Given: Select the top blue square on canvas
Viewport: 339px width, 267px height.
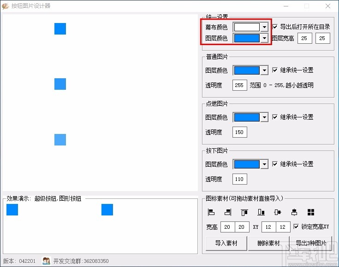Looking at the screenshot, I should [60, 29].
